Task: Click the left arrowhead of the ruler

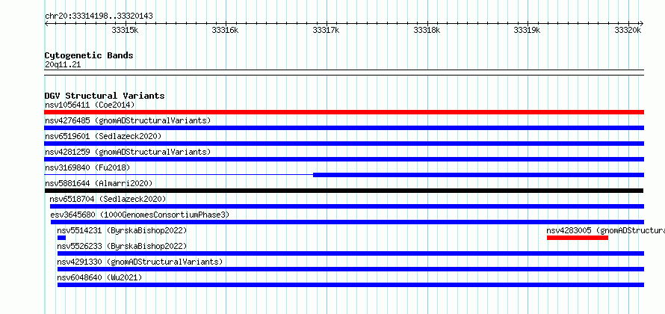Action: click(46, 23)
